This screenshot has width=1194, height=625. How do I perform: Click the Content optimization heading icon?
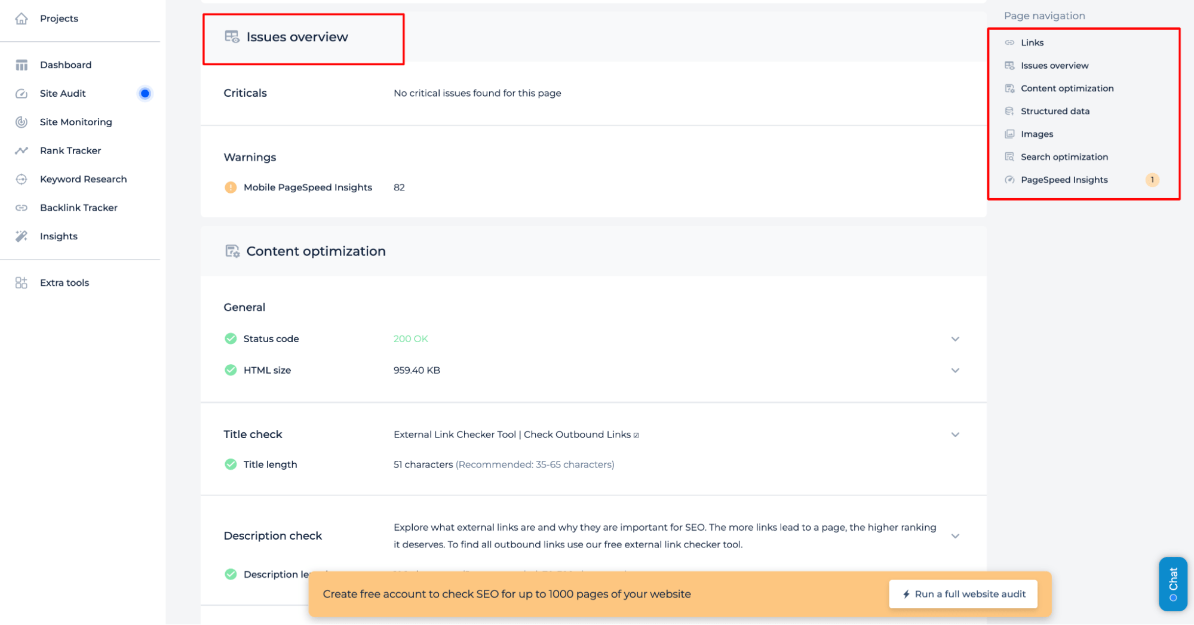pos(232,251)
